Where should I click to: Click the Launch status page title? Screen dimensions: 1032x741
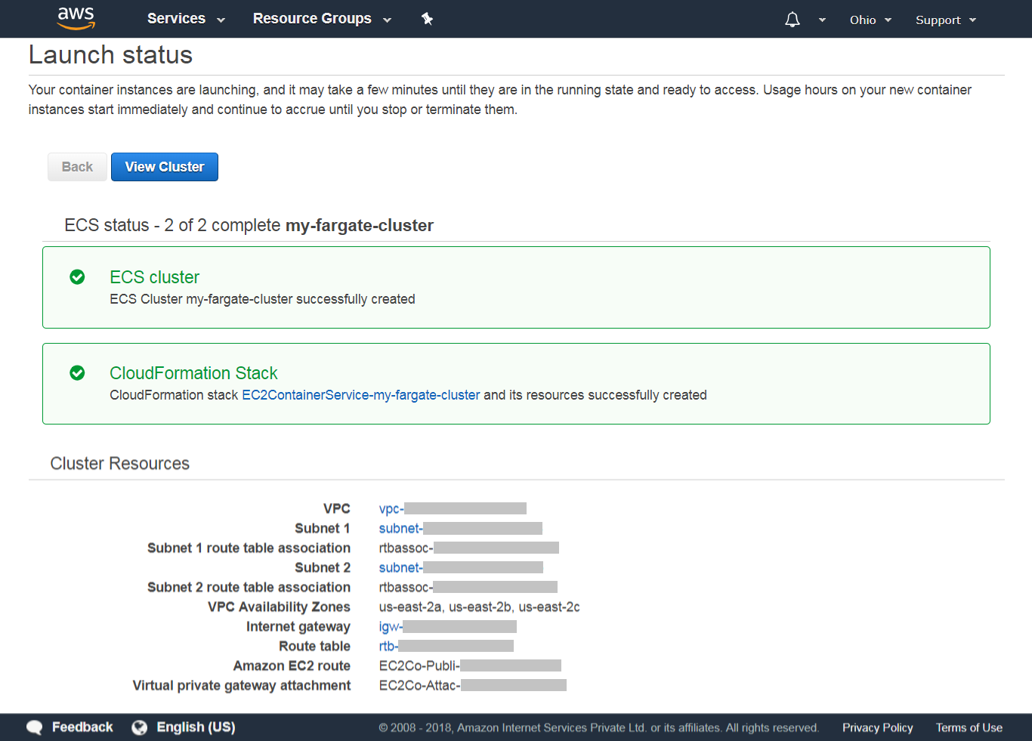tap(110, 55)
